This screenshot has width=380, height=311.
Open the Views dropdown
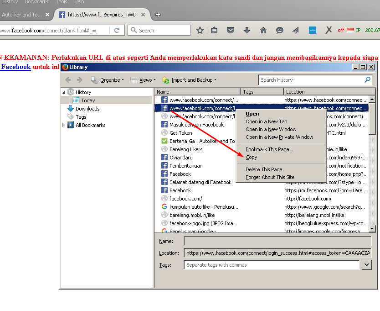tap(143, 80)
